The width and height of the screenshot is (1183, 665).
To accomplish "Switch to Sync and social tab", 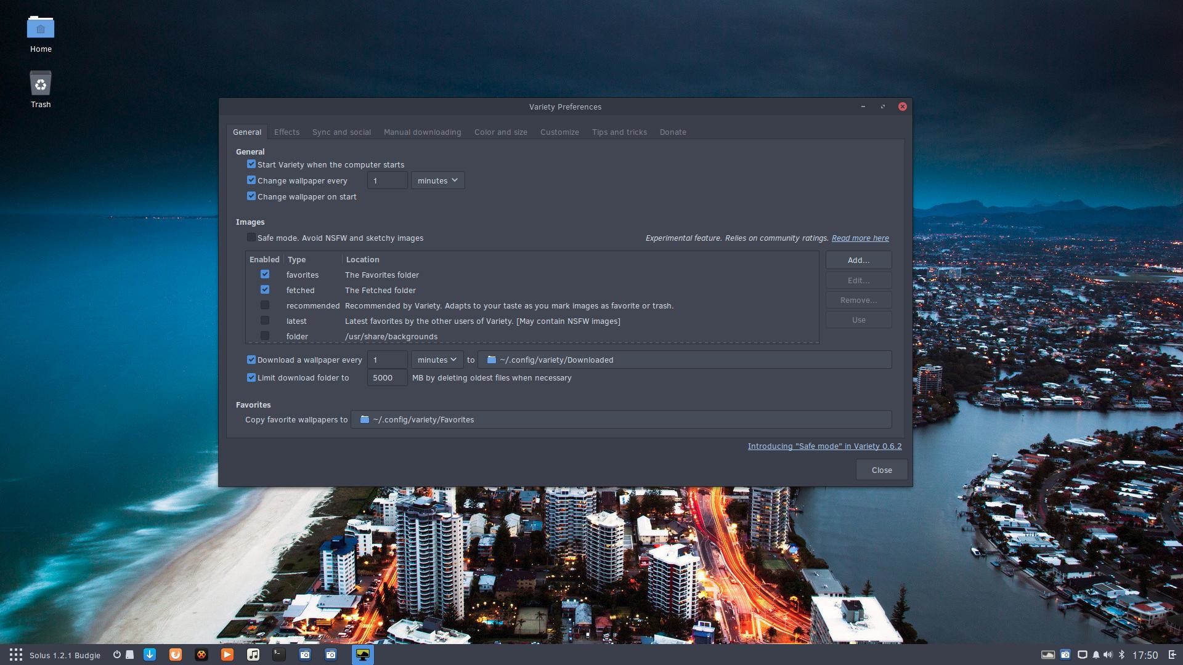I will [341, 132].
